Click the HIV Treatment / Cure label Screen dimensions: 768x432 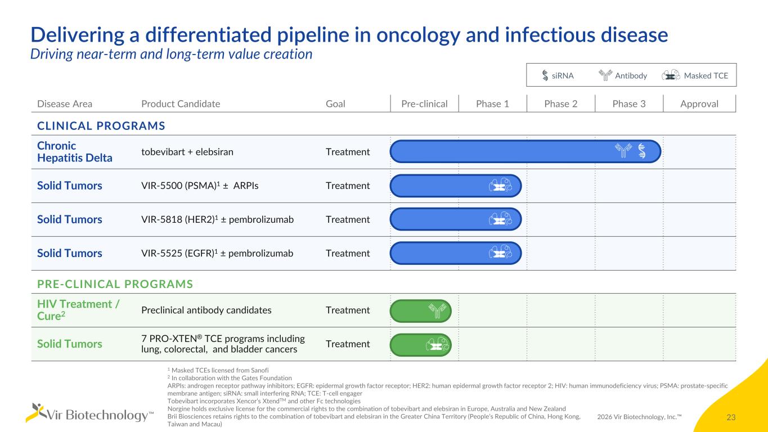click(78, 310)
